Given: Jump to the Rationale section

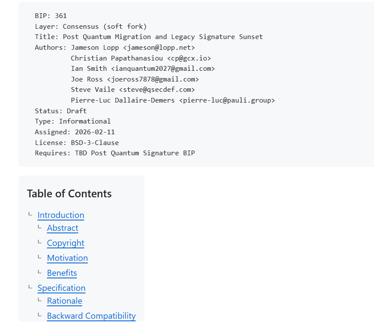Looking at the screenshot, I should [x=64, y=301].
